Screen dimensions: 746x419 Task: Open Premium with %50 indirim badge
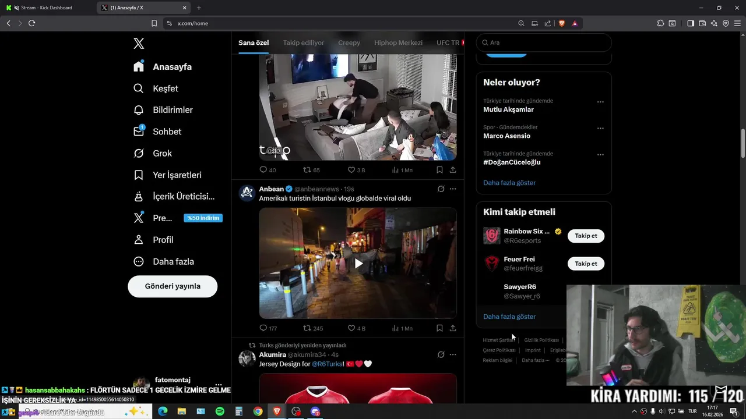point(178,218)
